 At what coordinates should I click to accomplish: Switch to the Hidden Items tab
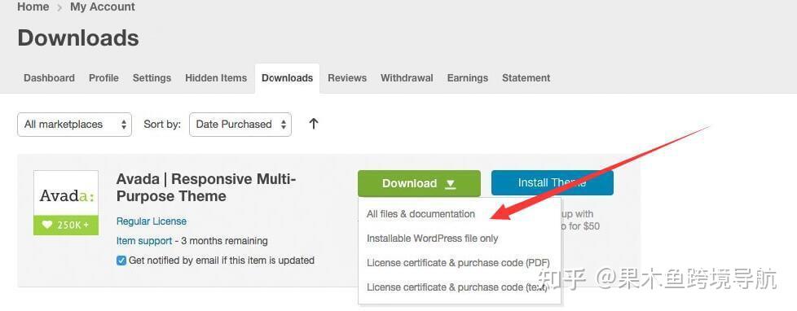tap(216, 78)
